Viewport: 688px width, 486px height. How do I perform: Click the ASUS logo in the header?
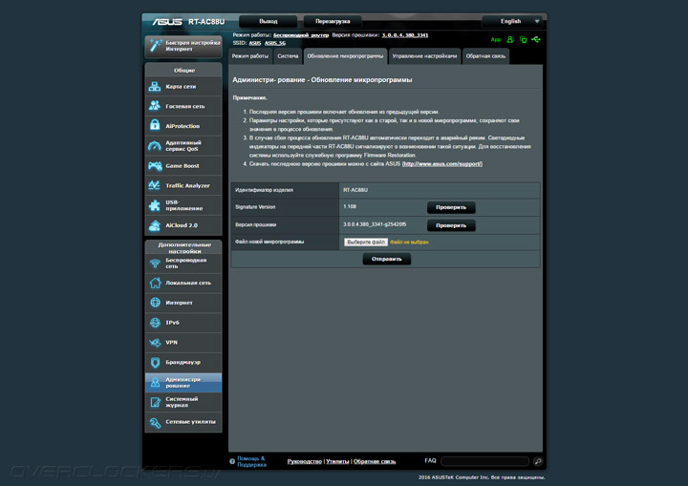167,22
